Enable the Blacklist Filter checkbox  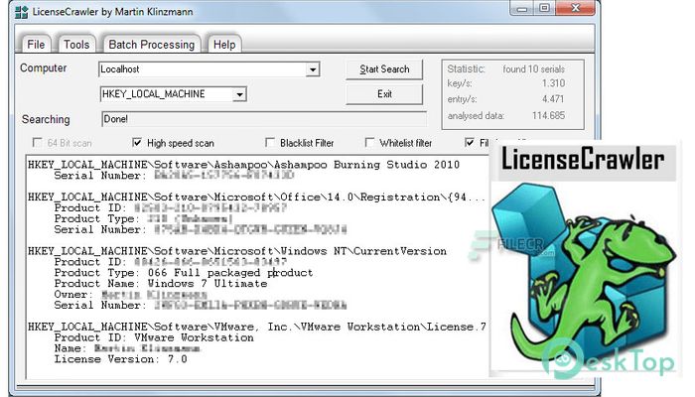tap(269, 143)
